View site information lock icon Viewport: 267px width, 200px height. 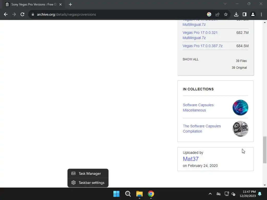click(x=33, y=15)
